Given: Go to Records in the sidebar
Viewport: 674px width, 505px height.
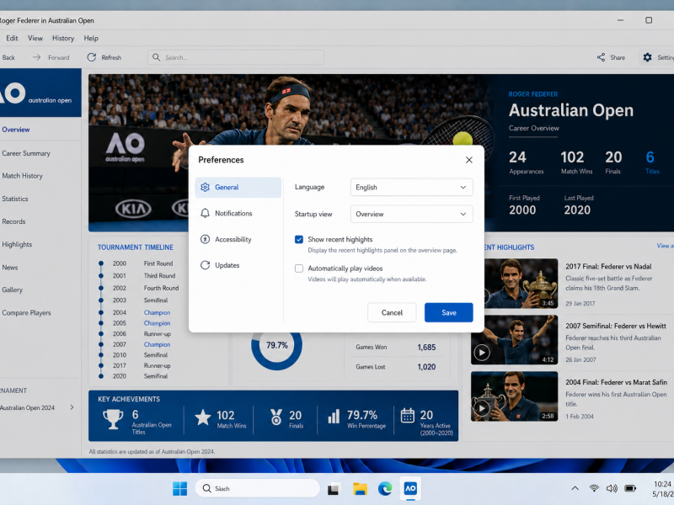Looking at the screenshot, I should click(13, 221).
